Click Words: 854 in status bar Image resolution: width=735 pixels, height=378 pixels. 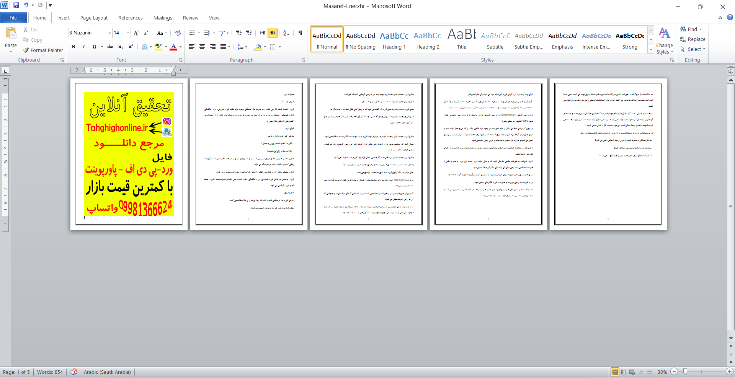(x=50, y=372)
